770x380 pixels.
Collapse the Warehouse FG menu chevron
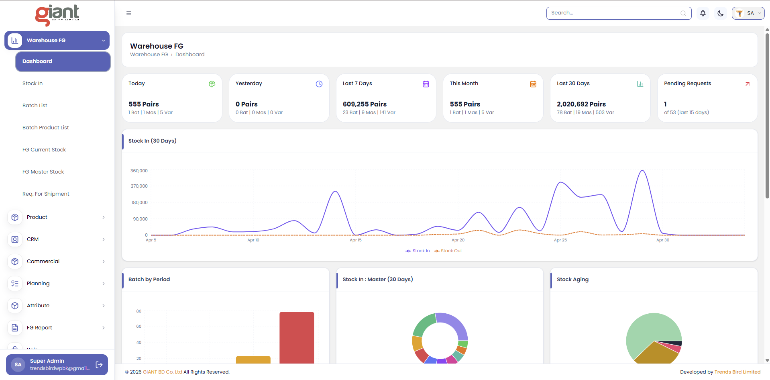[103, 41]
